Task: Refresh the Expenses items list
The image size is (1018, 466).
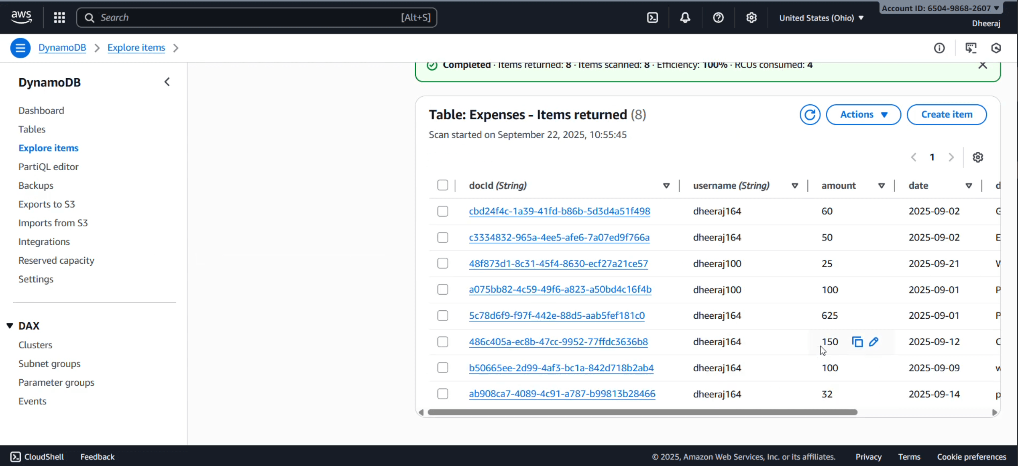Action: click(810, 115)
